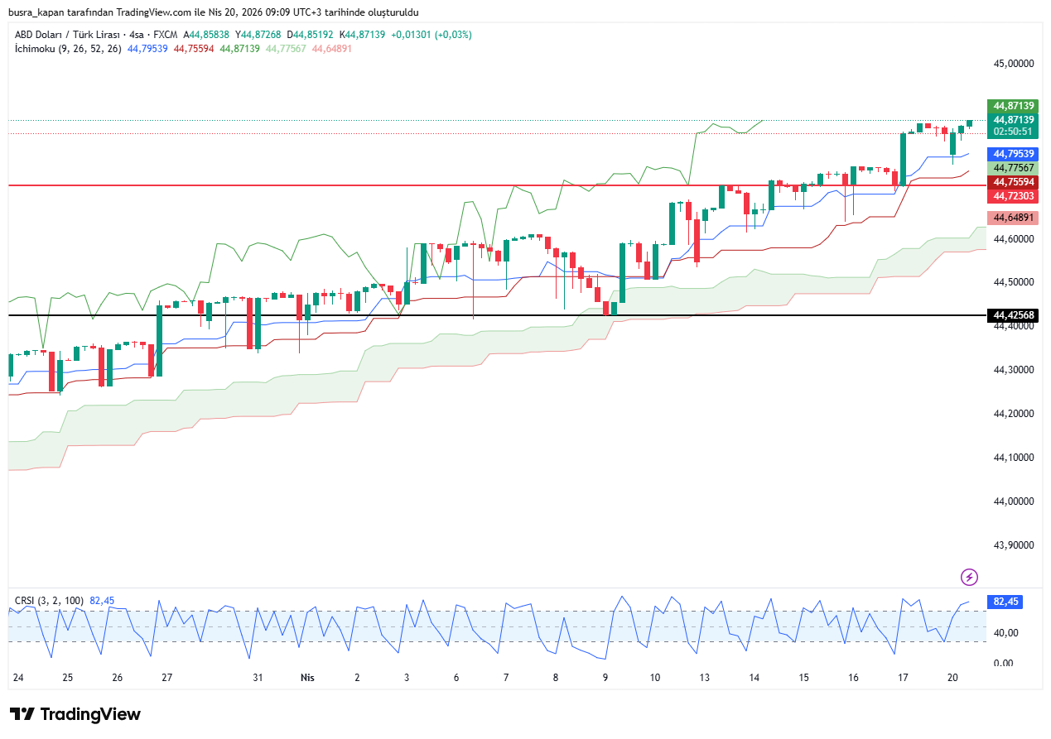Screen dimensions: 1051x739
Task: Click the pink 44,64891 price axis tag
Action: tap(1013, 218)
